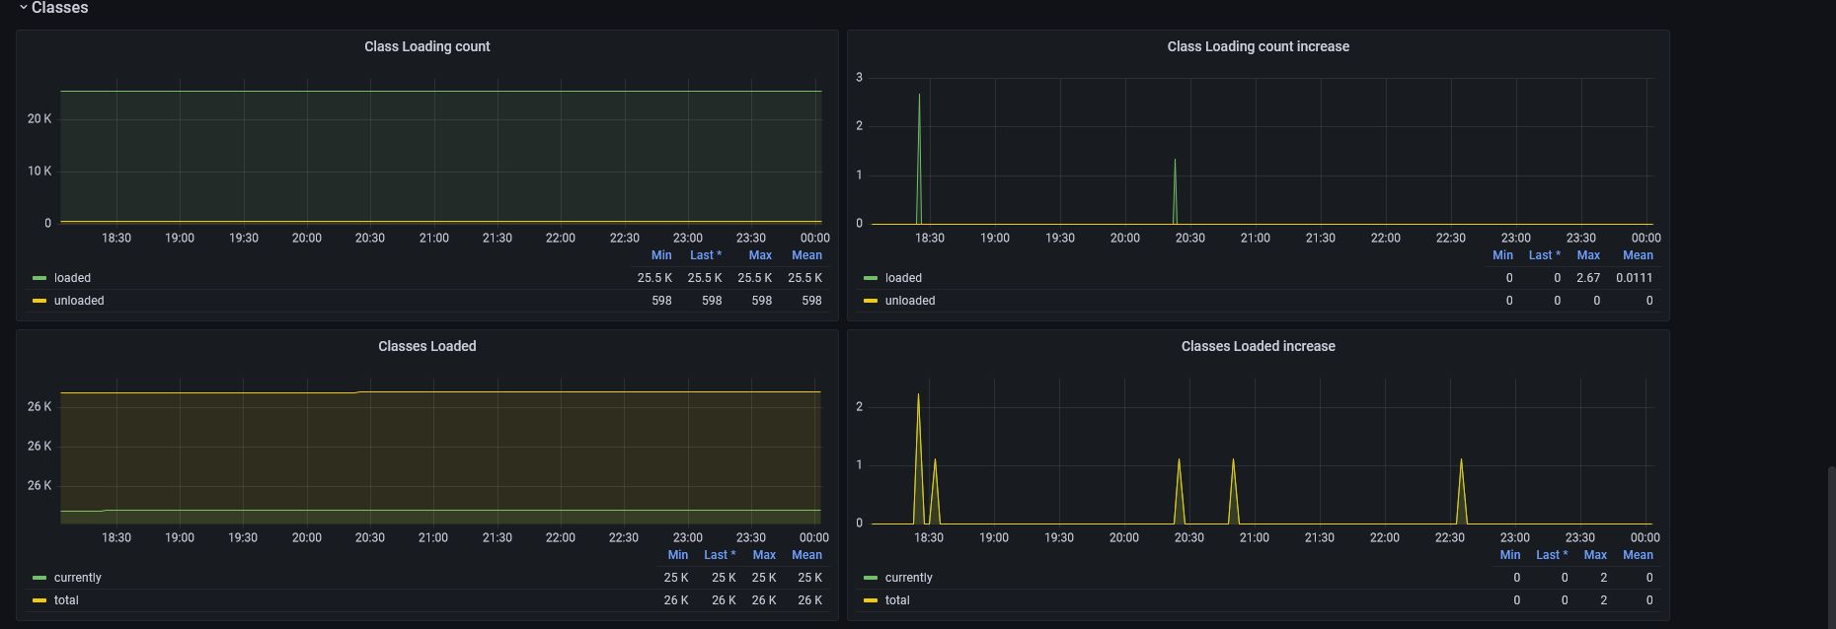Viewport: 1836px width, 629px height.
Task: Toggle total series in Classes Loaded legend
Action: coord(66,600)
